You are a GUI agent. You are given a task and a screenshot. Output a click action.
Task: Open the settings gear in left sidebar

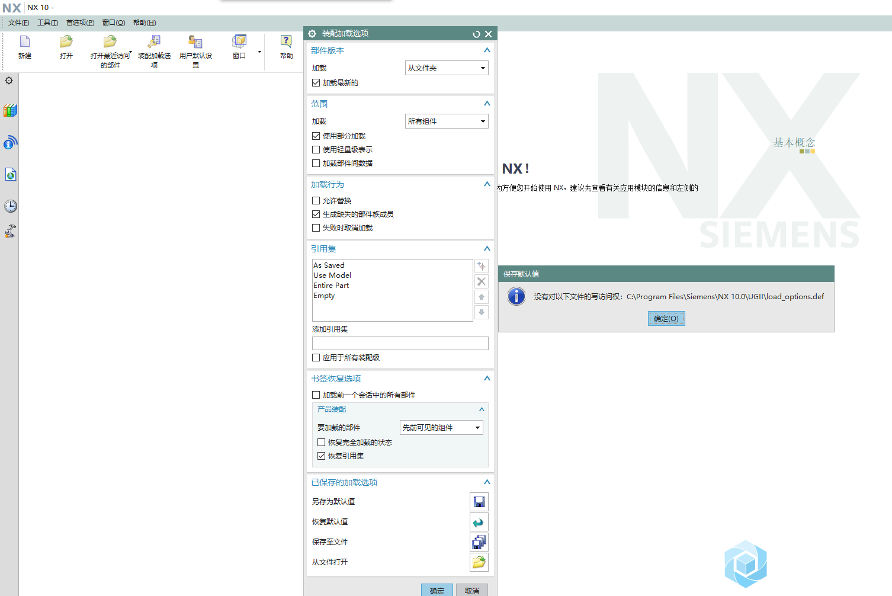[9, 81]
